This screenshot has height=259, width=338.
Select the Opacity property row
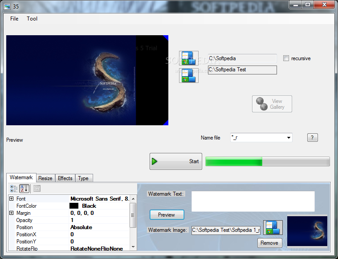[69, 220]
